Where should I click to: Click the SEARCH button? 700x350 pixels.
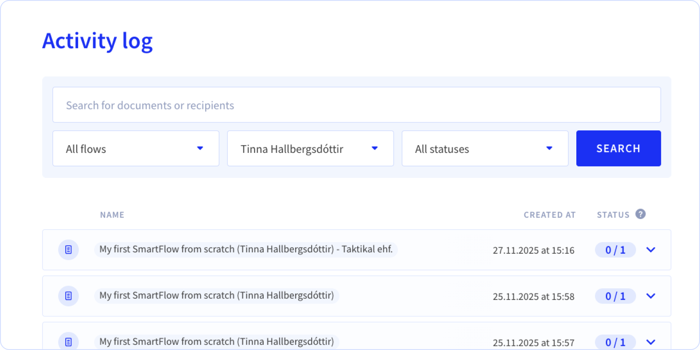(x=618, y=148)
